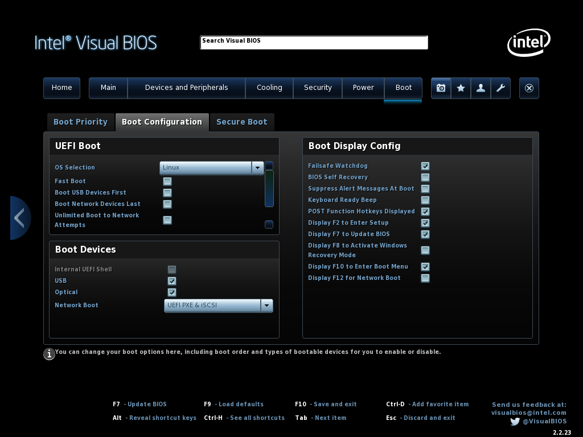The width and height of the screenshot is (583, 437).
Task: Enable Display F12 for Network Boot
Action: [x=425, y=278]
